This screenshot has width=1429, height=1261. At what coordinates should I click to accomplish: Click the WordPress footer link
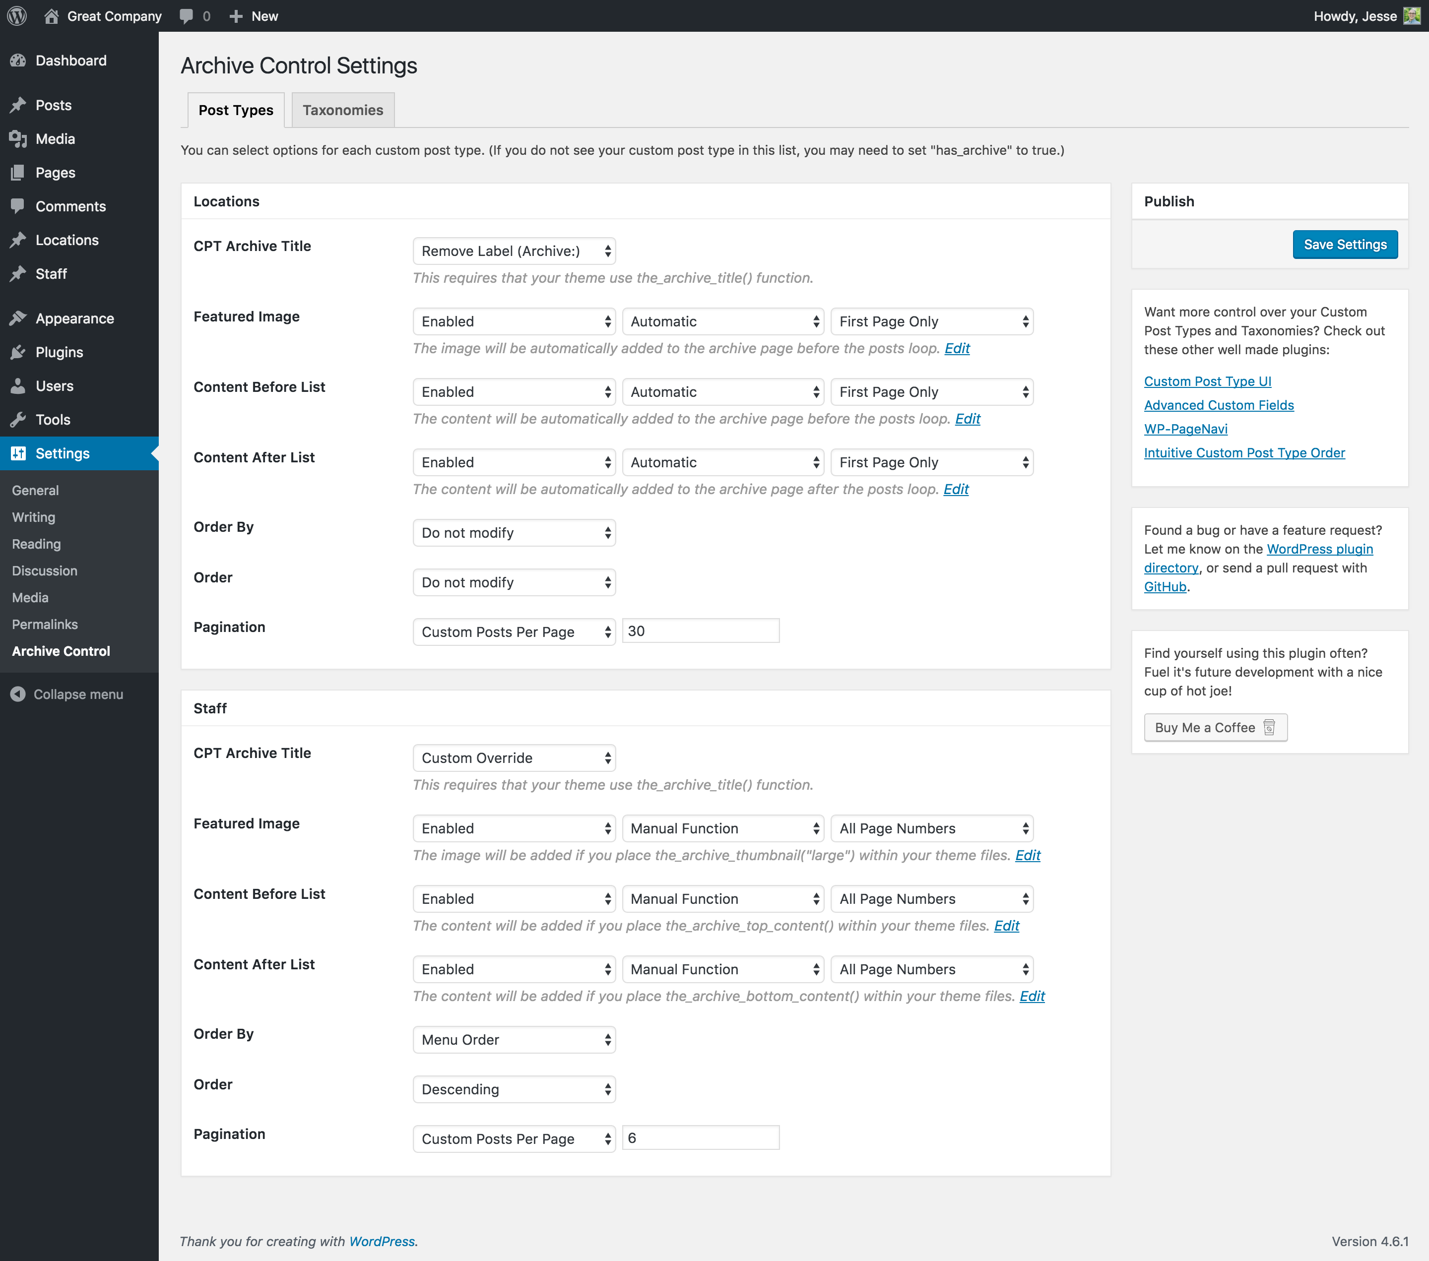click(x=382, y=1242)
